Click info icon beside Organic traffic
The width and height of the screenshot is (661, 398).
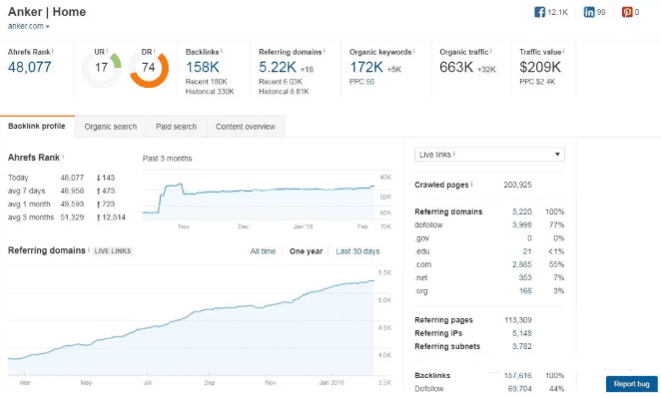pyautogui.click(x=491, y=51)
